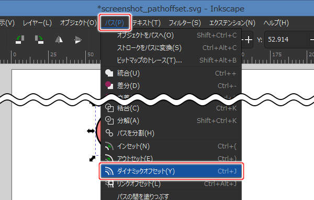Click the union icon beside 統合(U)

109,73
